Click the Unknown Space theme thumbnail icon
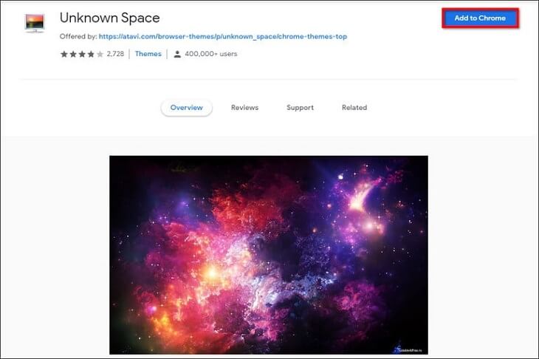 pos(34,23)
